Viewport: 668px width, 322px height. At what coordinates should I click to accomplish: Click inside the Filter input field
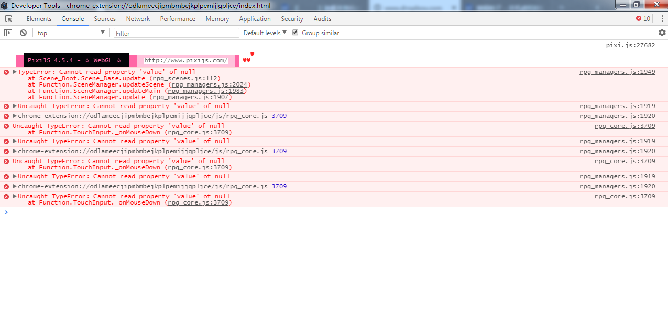point(177,33)
